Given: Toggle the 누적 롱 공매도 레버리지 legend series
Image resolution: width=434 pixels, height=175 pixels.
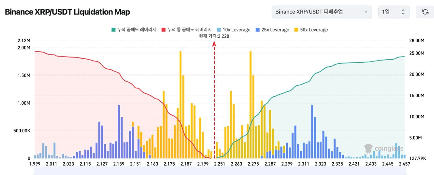Looking at the screenshot, I should (x=186, y=30).
